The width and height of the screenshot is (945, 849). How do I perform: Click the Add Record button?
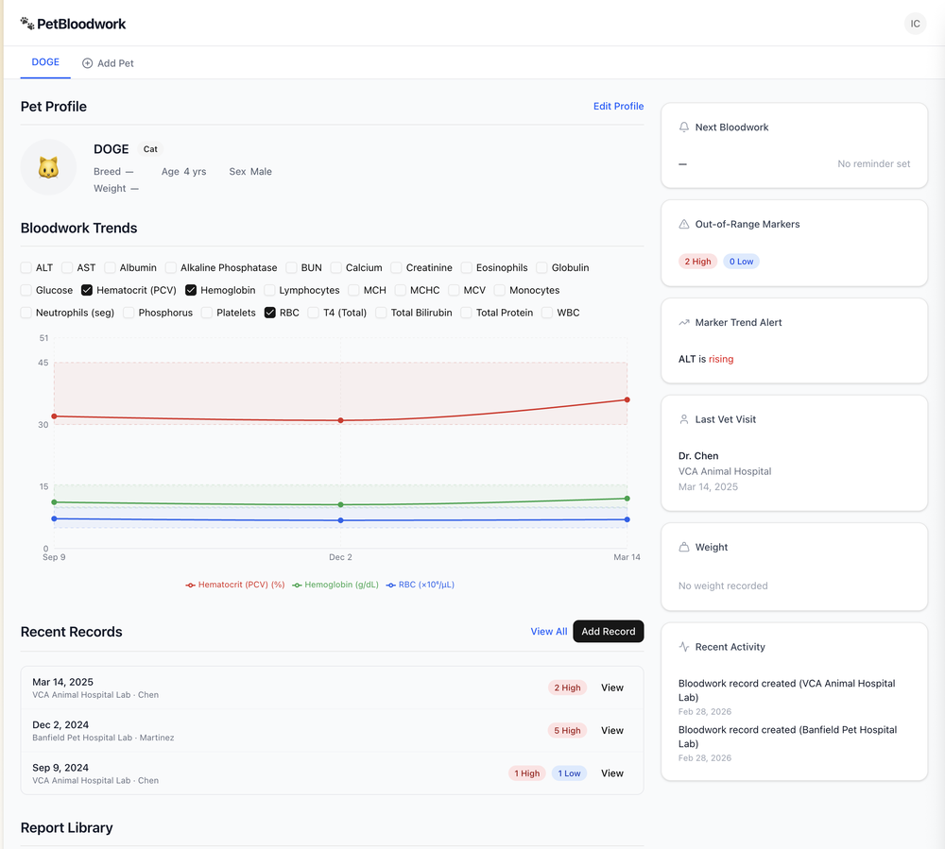[x=608, y=631]
